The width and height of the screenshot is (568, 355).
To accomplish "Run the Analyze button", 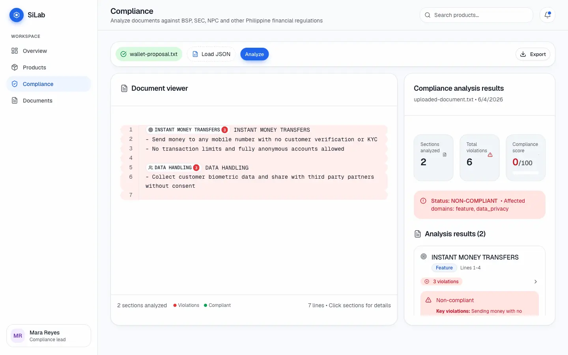I will (254, 54).
